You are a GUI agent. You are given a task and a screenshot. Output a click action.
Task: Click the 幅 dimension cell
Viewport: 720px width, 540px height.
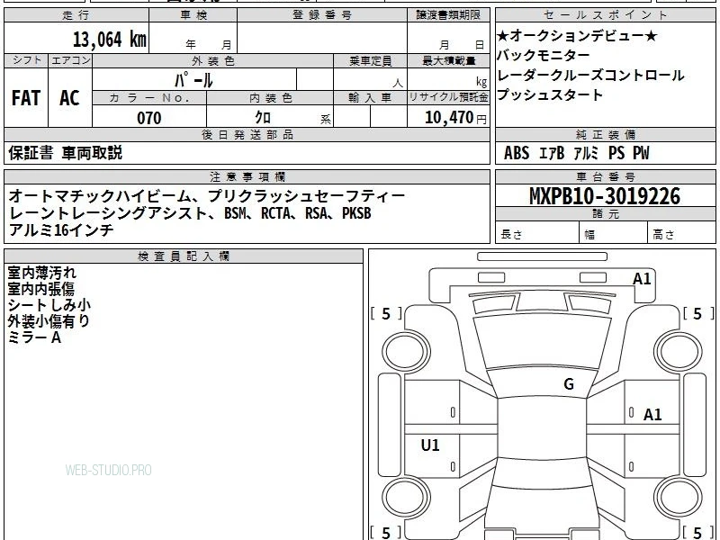click(x=614, y=234)
